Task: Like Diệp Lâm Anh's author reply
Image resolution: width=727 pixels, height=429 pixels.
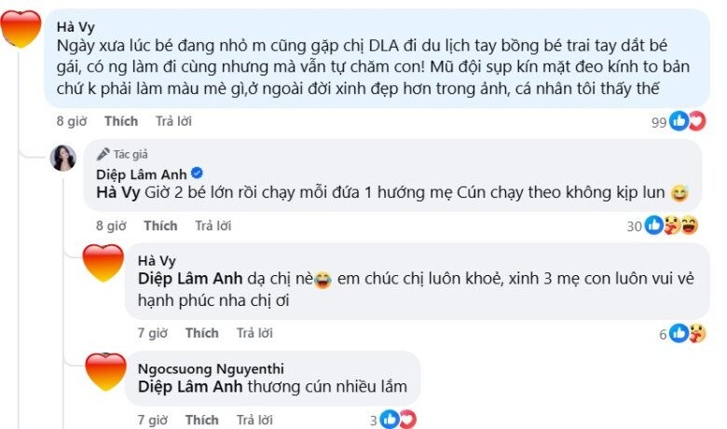Action: pyautogui.click(x=161, y=226)
